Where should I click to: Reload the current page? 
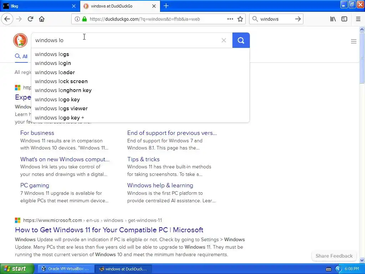coord(30,19)
